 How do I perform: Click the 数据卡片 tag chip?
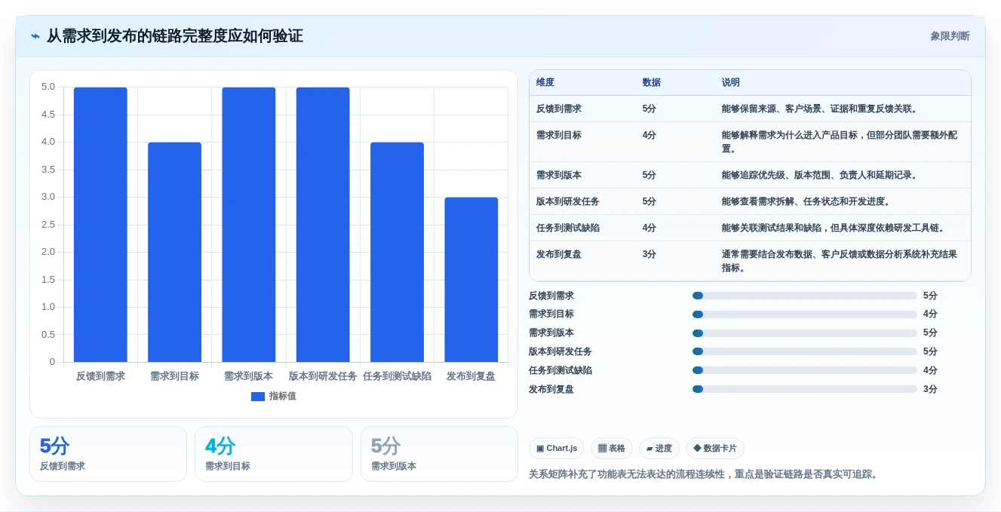715,449
